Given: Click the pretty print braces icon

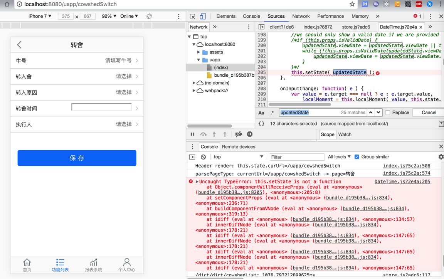Looking at the screenshot, I should (x=261, y=124).
